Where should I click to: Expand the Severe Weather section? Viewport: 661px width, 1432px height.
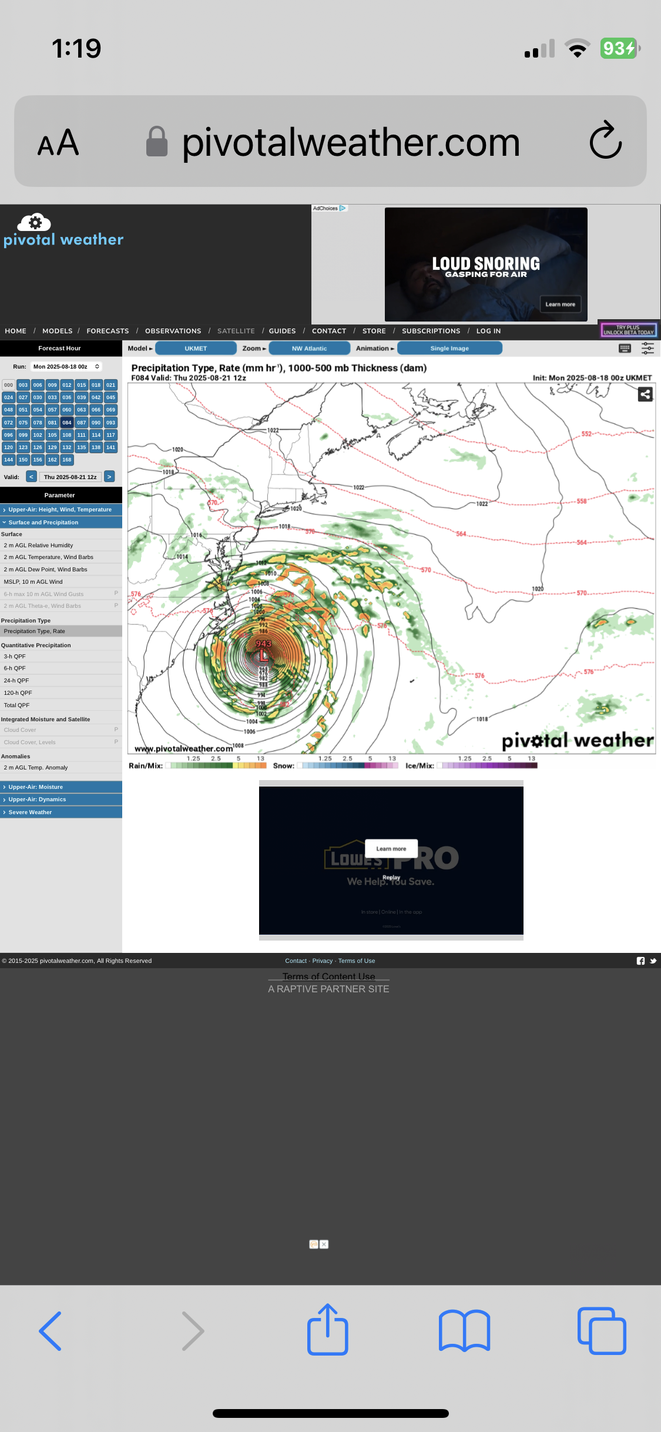(61, 812)
